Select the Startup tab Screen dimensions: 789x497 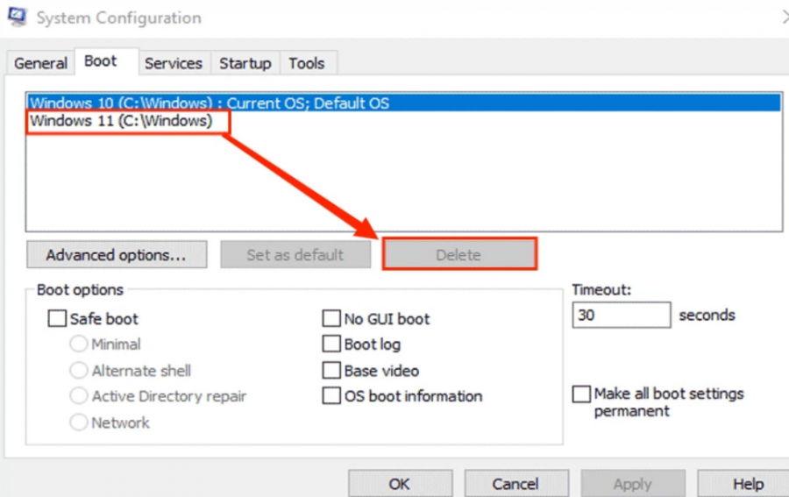coord(245,63)
